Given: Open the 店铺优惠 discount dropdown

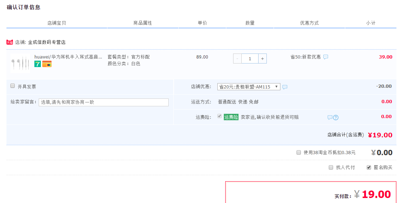Looking at the screenshot, I should 249,87.
